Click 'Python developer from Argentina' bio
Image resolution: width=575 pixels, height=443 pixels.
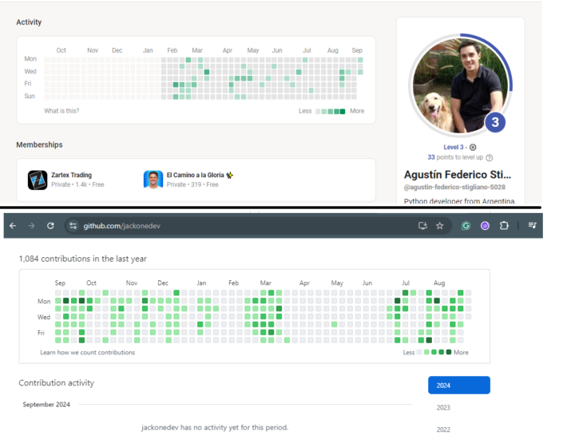tap(460, 201)
